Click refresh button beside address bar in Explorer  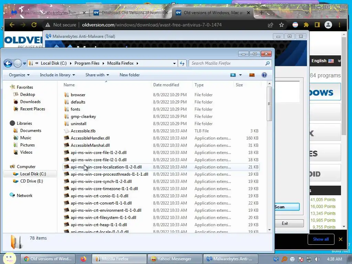(182, 64)
